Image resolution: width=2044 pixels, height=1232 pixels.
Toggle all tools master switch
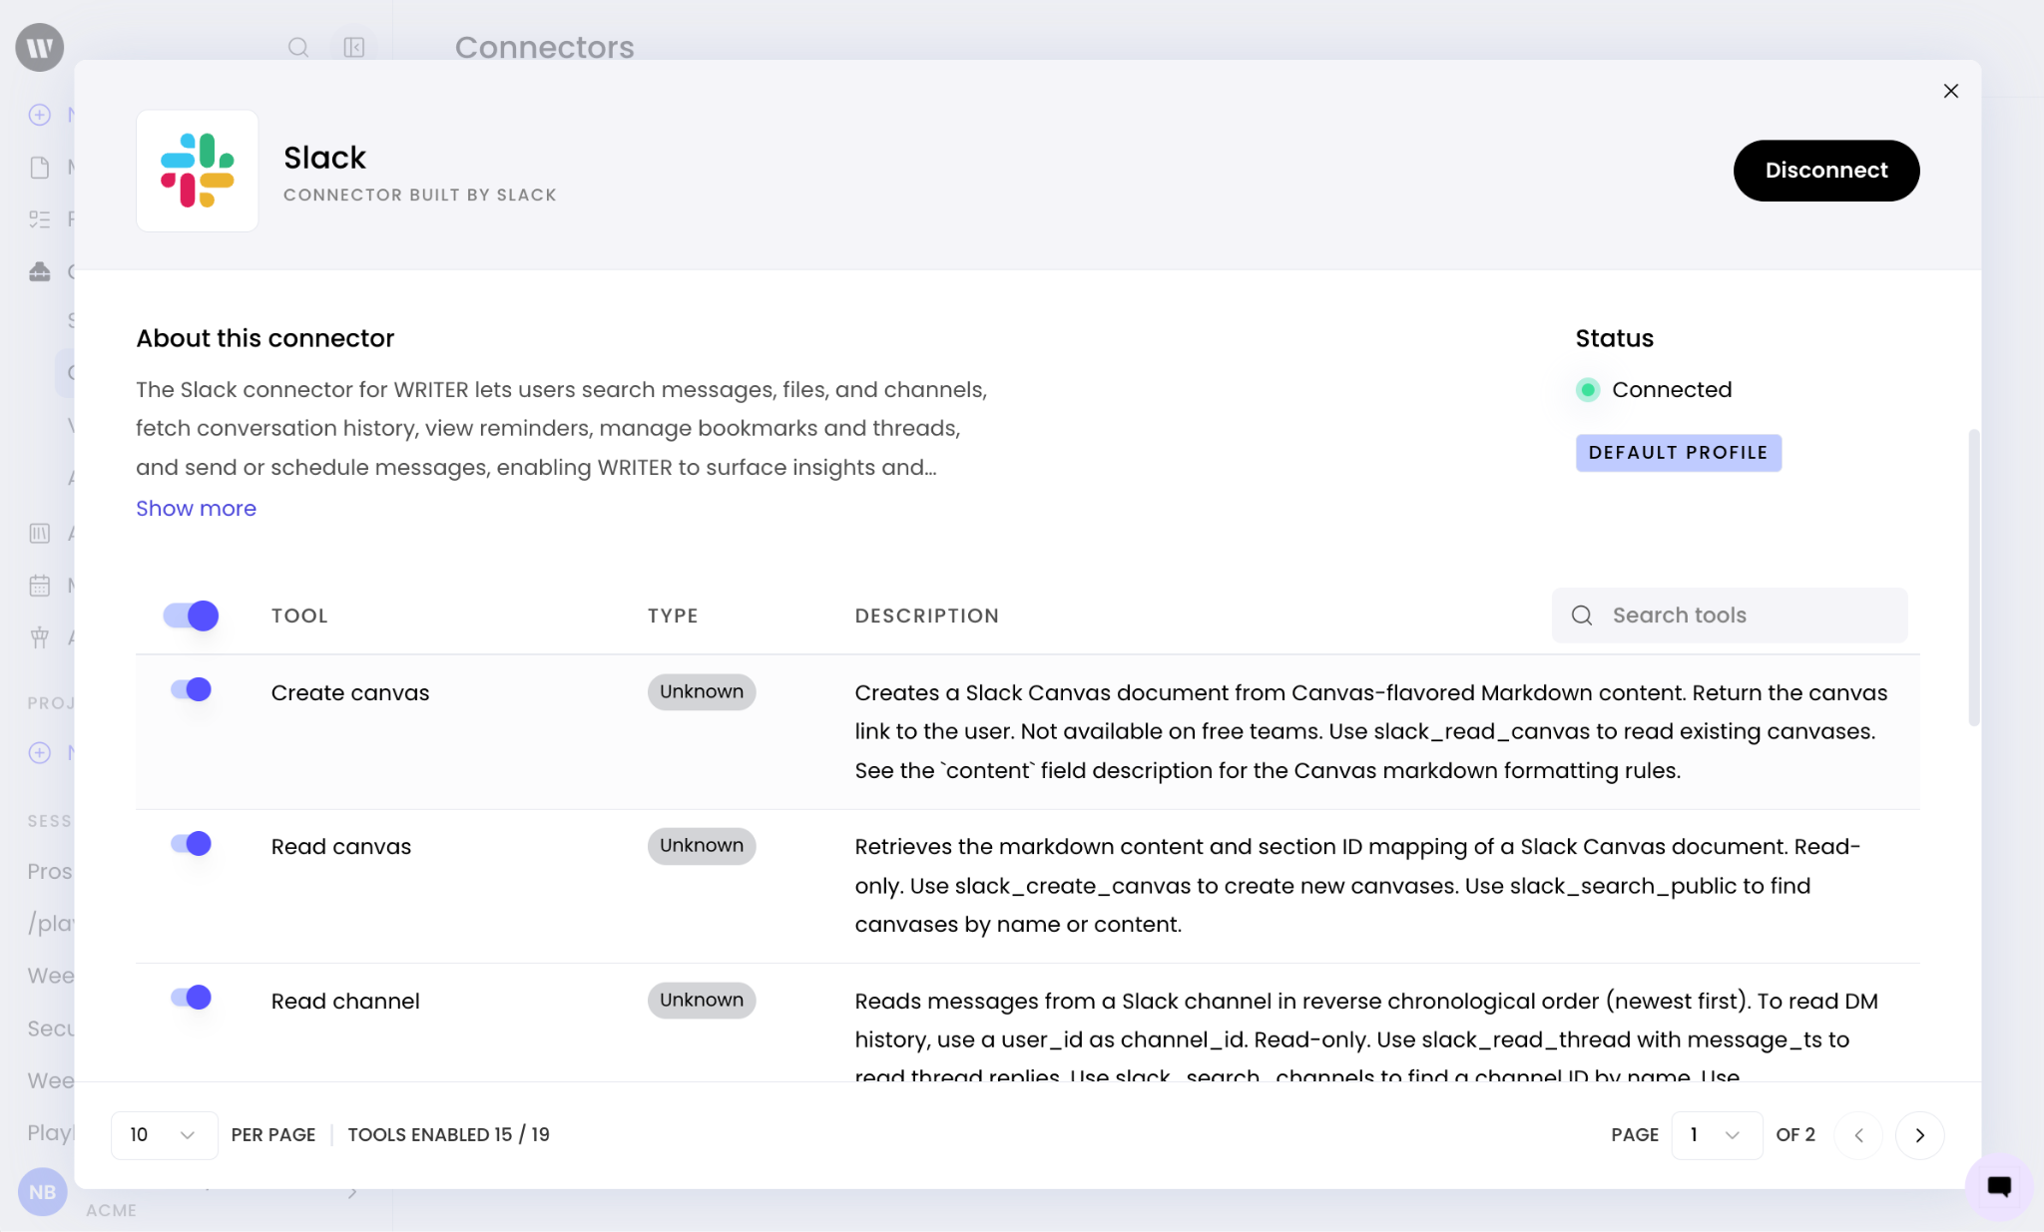pyautogui.click(x=191, y=616)
